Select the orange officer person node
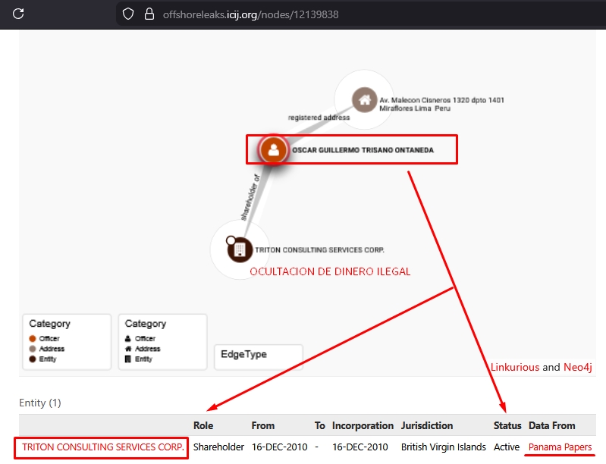 coord(272,149)
